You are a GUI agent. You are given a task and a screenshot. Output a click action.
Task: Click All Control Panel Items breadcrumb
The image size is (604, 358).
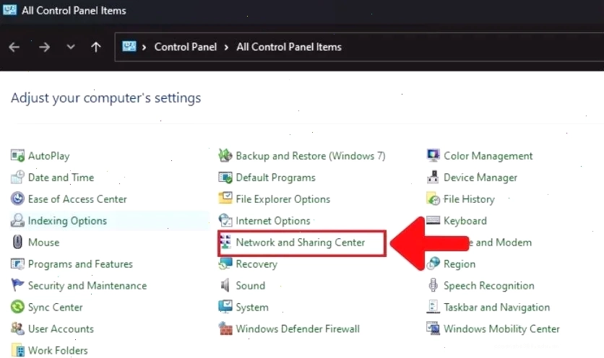click(289, 47)
